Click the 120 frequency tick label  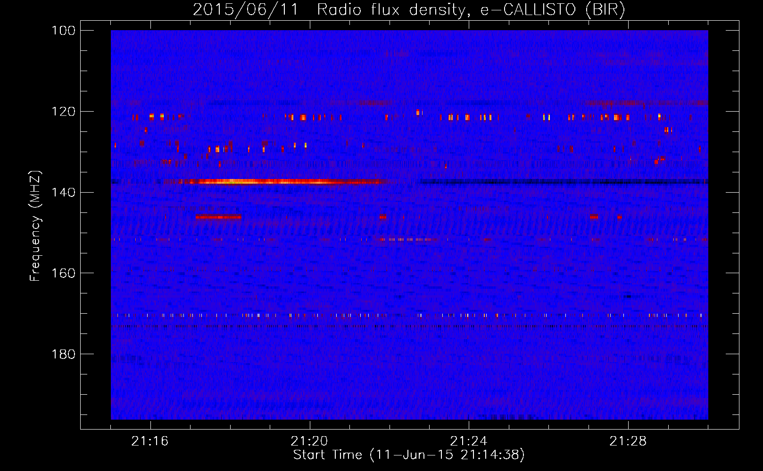pyautogui.click(x=63, y=112)
